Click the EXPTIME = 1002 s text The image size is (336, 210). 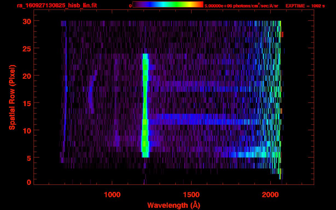click(x=305, y=6)
